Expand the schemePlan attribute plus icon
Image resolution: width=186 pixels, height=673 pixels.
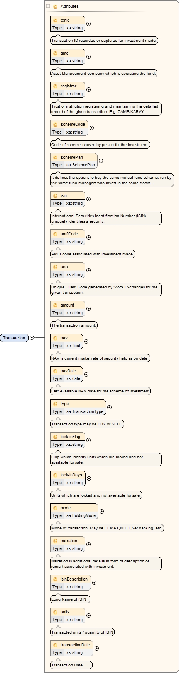[101, 161]
